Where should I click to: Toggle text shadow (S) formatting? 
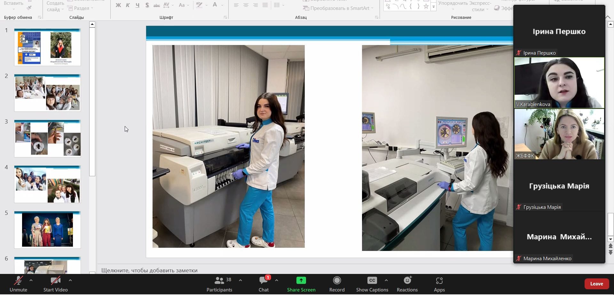147,5
